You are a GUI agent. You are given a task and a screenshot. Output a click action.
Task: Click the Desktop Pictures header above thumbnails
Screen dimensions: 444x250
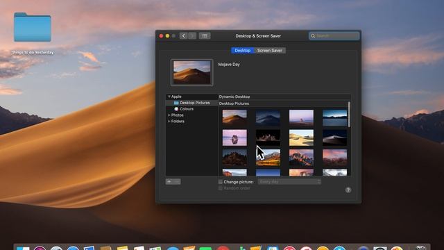click(234, 103)
